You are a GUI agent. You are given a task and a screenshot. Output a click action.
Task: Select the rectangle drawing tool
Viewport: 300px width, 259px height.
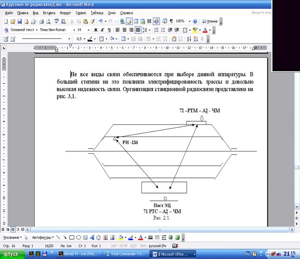72,237
